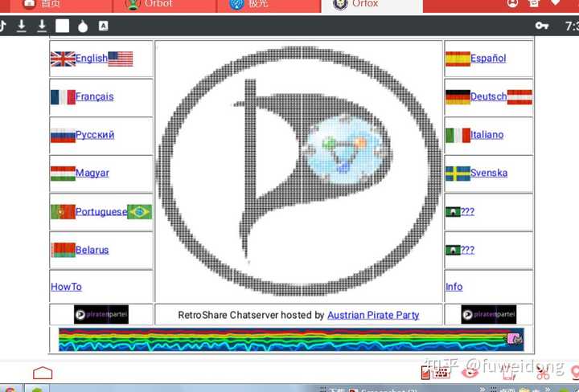
Task: Open the ??? link directly above Info
Action: point(467,250)
